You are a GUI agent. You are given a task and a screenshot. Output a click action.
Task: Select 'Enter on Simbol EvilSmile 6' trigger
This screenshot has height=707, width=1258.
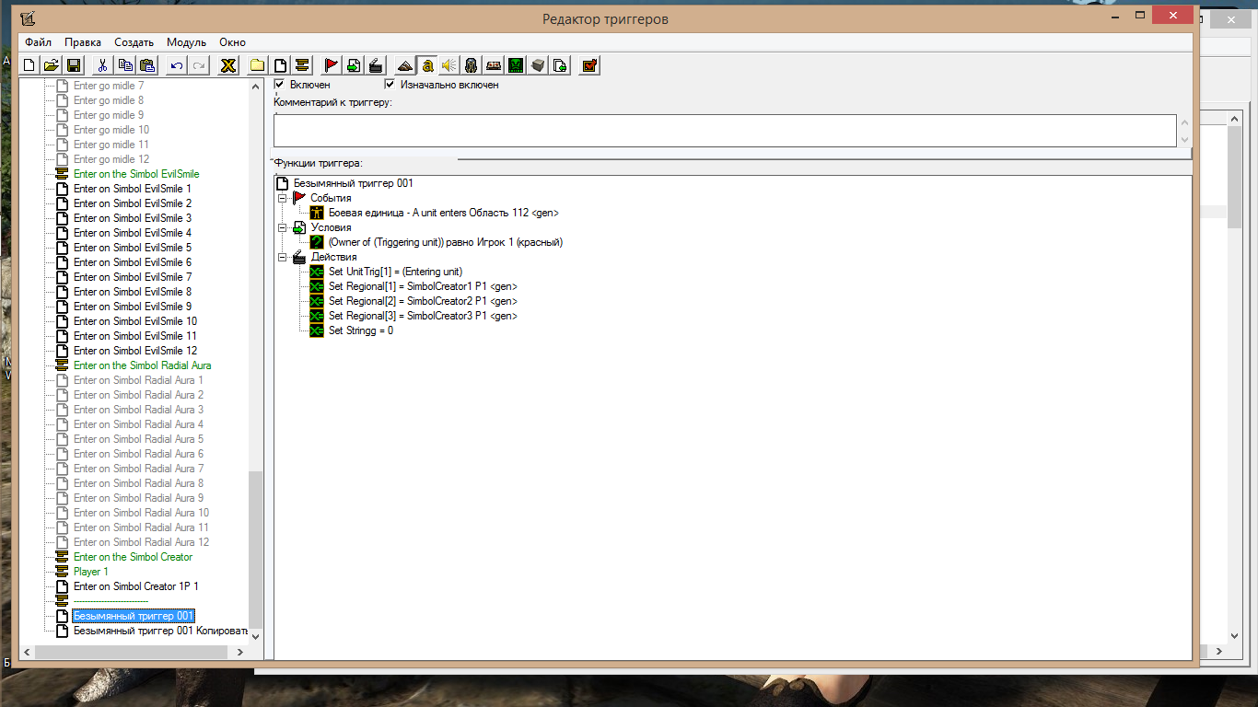(x=133, y=262)
